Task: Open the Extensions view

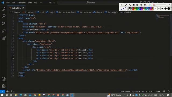Action: click(3, 38)
